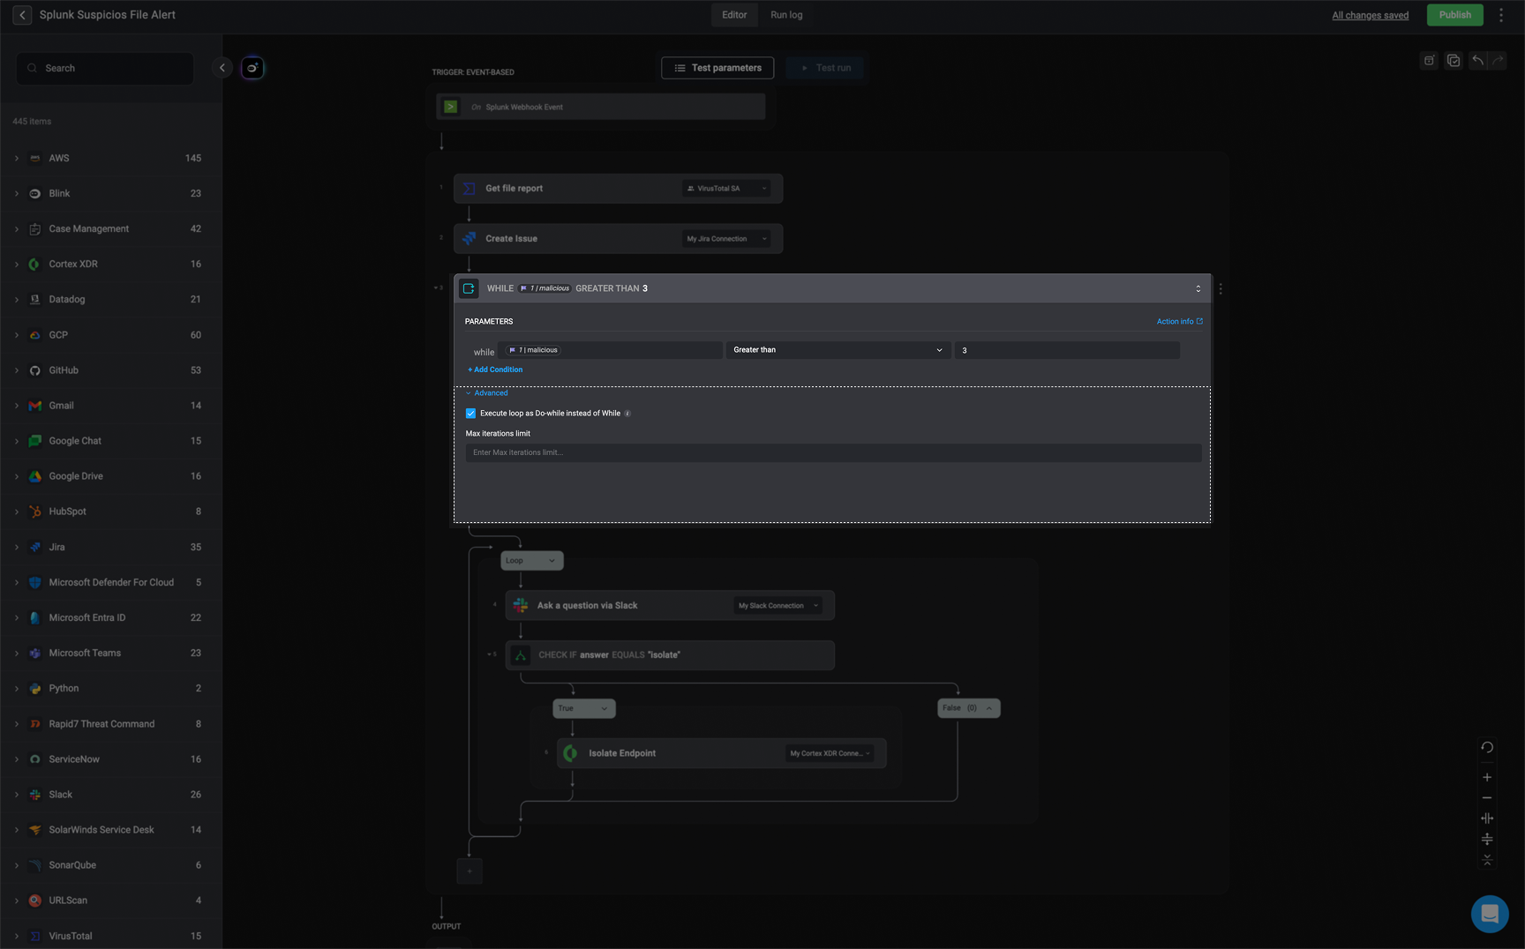The width and height of the screenshot is (1525, 949).
Task: Expand the GitHub category
Action: [x=16, y=370]
